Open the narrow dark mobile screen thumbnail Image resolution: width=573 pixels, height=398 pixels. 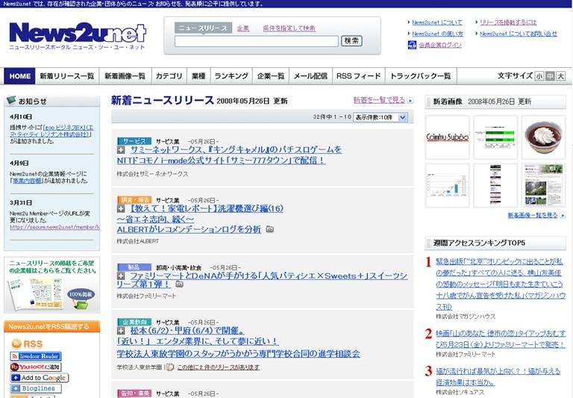coord(495,185)
